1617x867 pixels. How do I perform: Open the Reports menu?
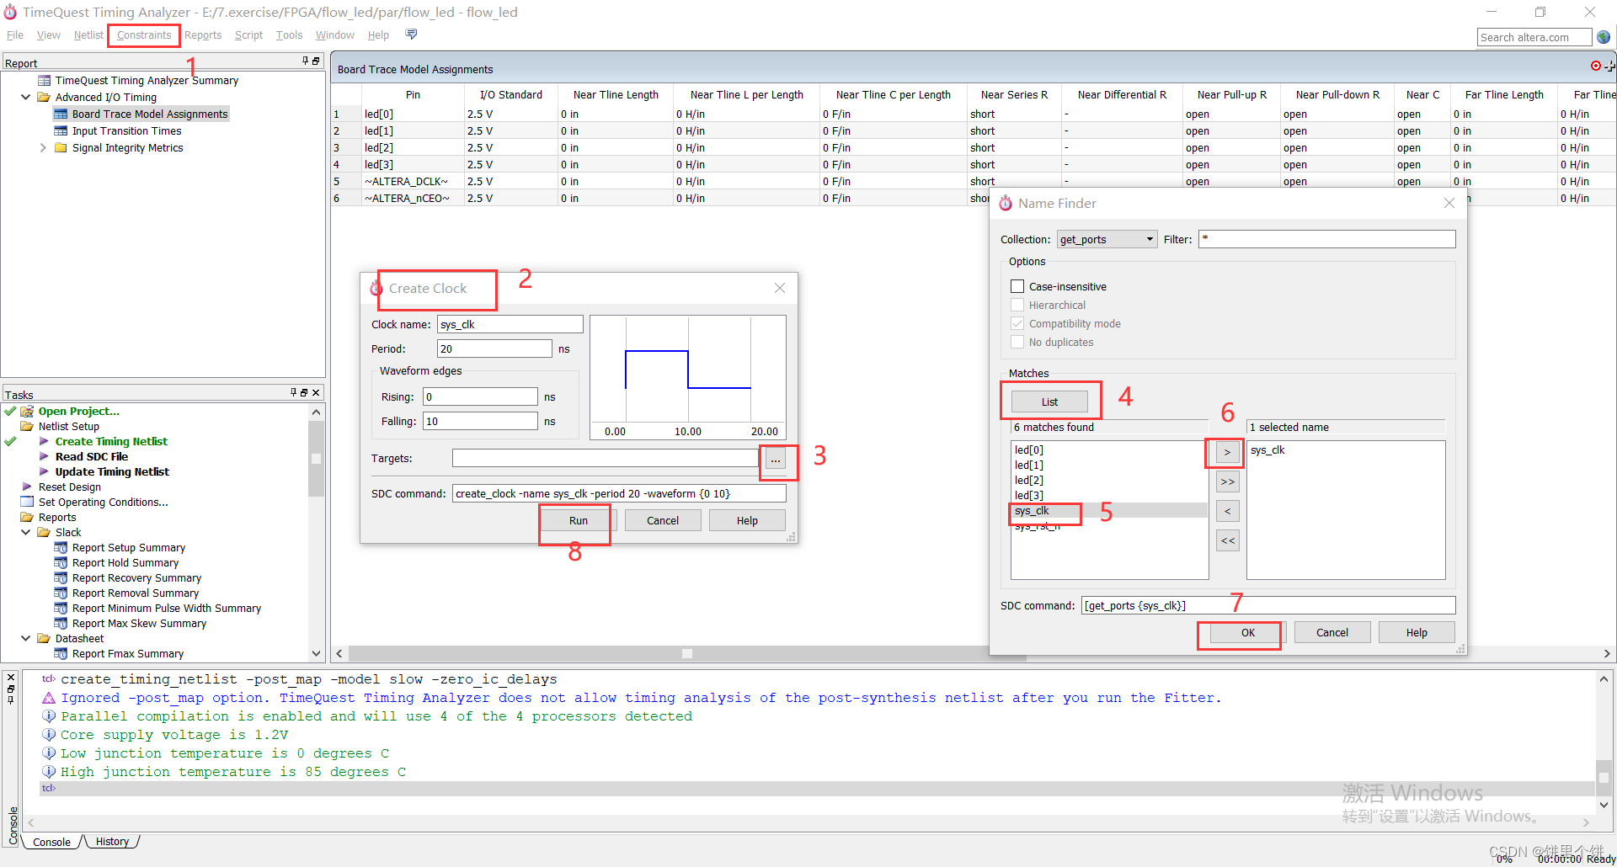coord(203,35)
